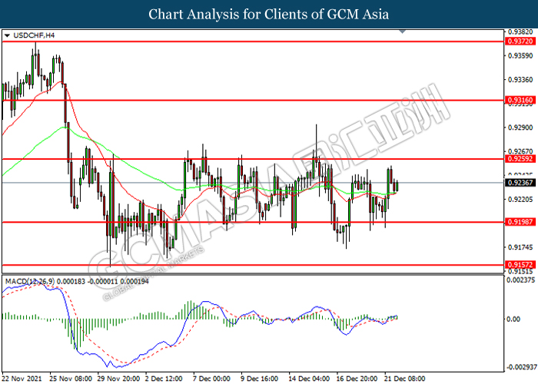Open the USDCHF,H4 symbol dropdown arrow
Image resolution: width=538 pixels, height=384 pixels.
7,35
